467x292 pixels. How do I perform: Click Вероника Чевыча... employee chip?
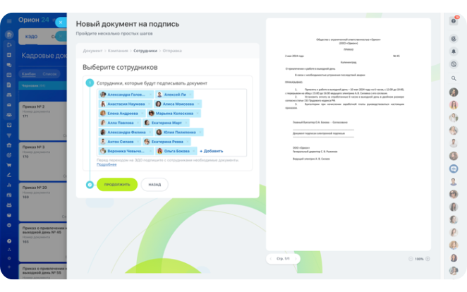pyautogui.click(x=126, y=151)
